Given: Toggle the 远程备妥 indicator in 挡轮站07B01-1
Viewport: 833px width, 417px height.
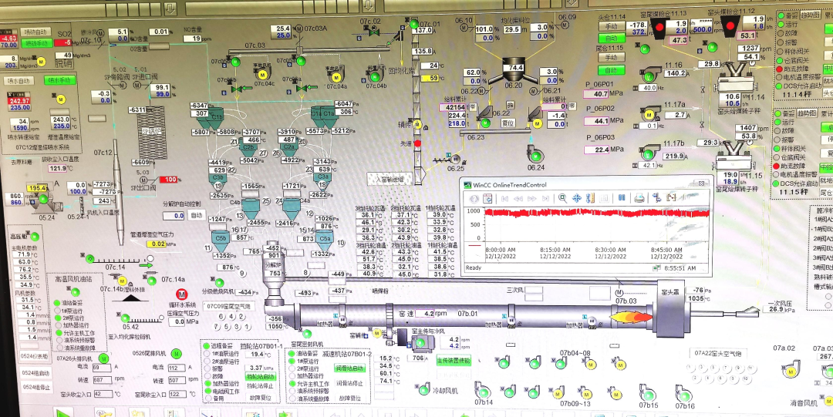Looking at the screenshot, I should [x=206, y=347].
